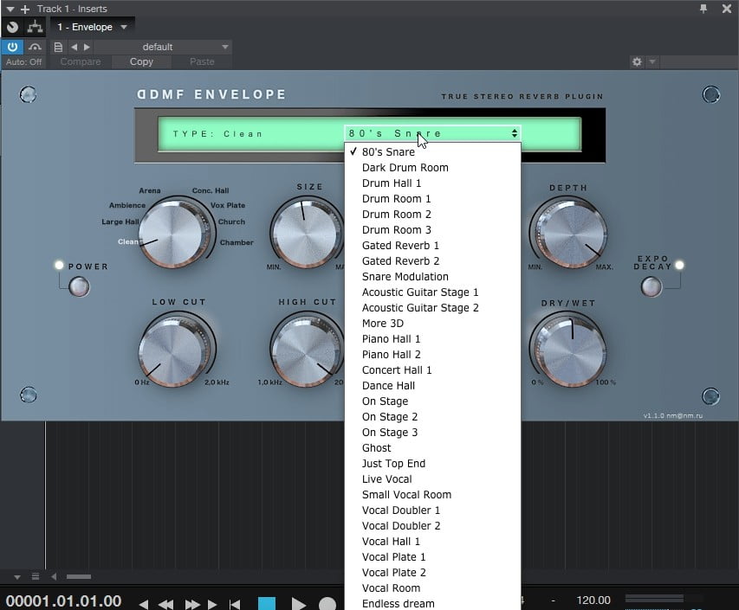Go to next preset arrow
The height and width of the screenshot is (610, 739).
tap(87, 47)
